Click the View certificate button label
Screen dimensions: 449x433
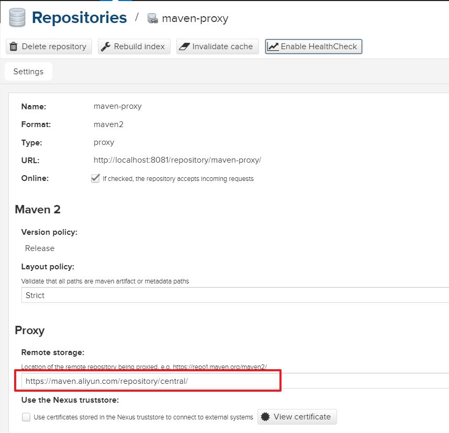point(302,417)
